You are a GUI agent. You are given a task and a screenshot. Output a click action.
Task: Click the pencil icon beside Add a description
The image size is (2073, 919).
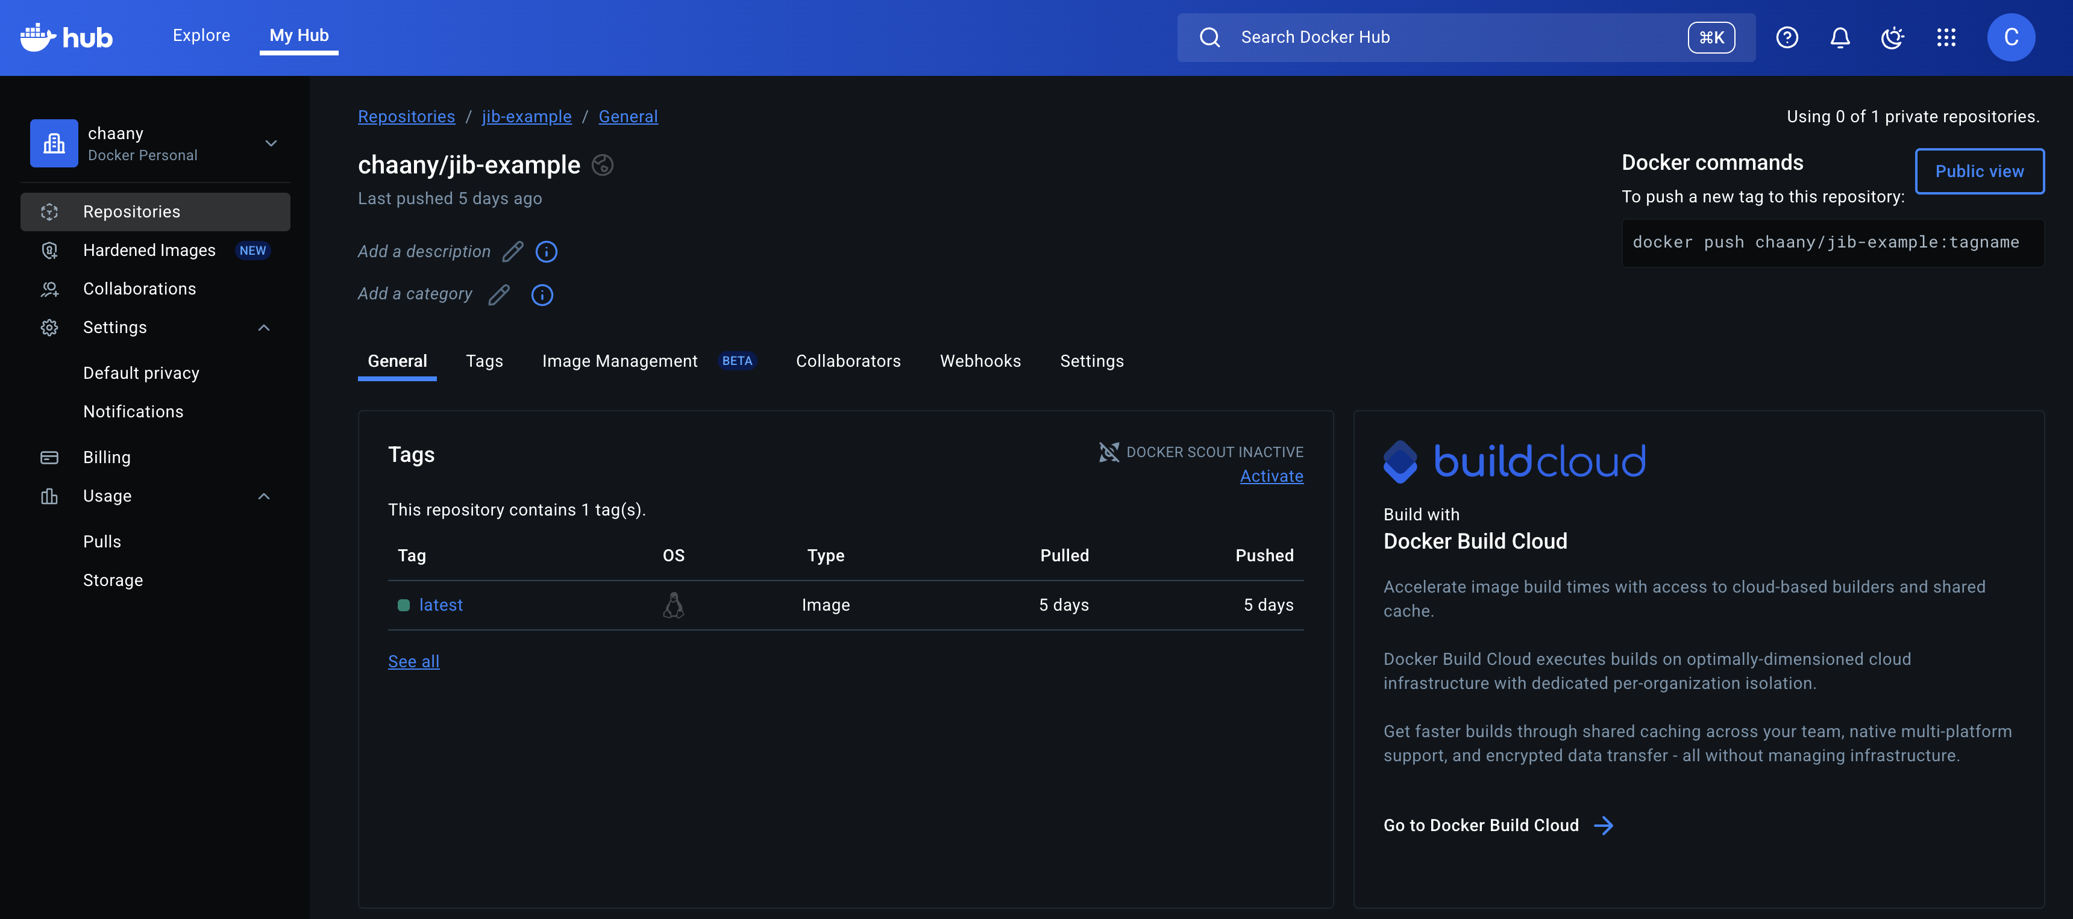pos(513,252)
